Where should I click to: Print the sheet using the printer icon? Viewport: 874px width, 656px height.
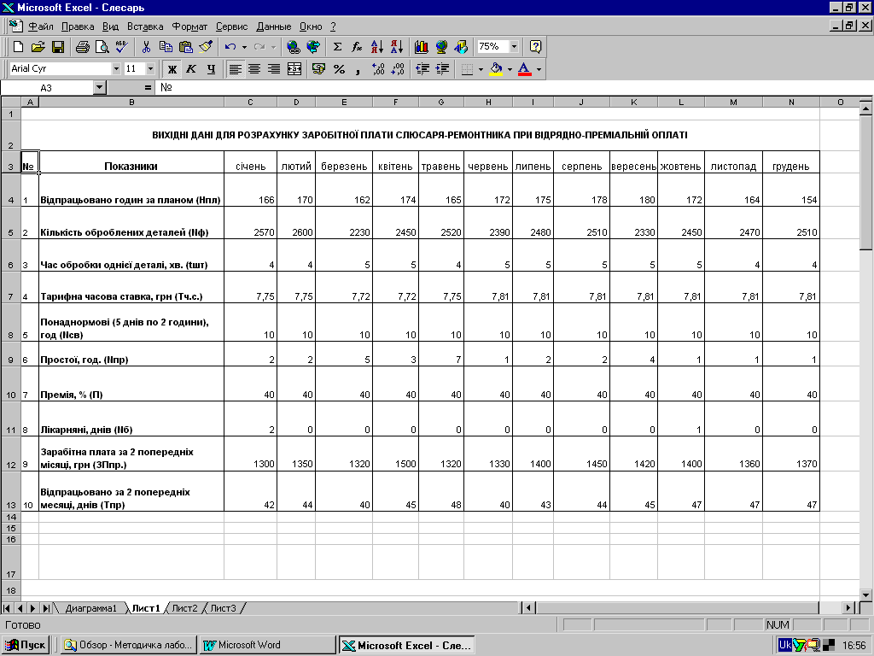[83, 47]
